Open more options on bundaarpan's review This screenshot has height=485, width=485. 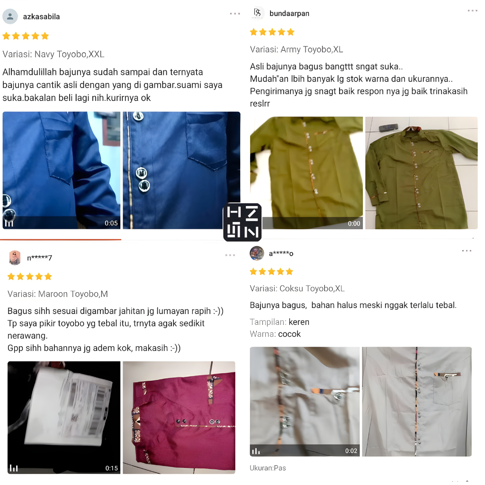tap(472, 10)
